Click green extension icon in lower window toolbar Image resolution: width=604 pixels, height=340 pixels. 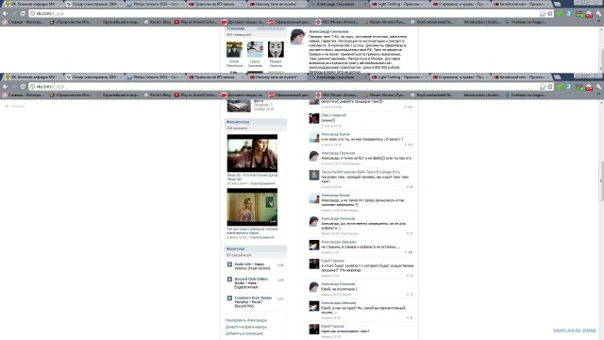point(560,87)
